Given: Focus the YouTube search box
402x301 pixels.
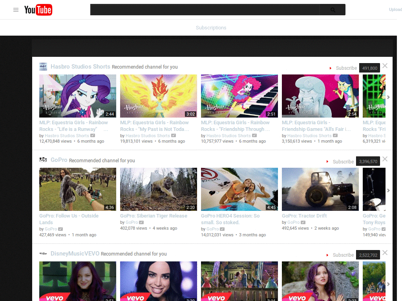Looking at the screenshot, I should tap(205, 10).
